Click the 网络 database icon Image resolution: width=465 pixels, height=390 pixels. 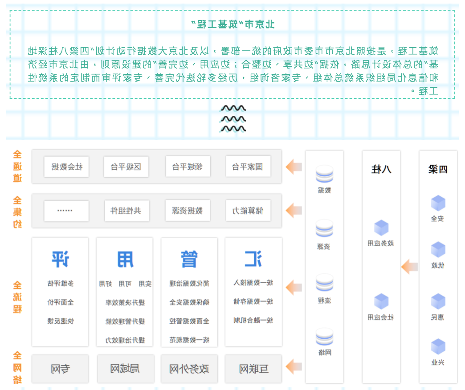tap(324, 337)
